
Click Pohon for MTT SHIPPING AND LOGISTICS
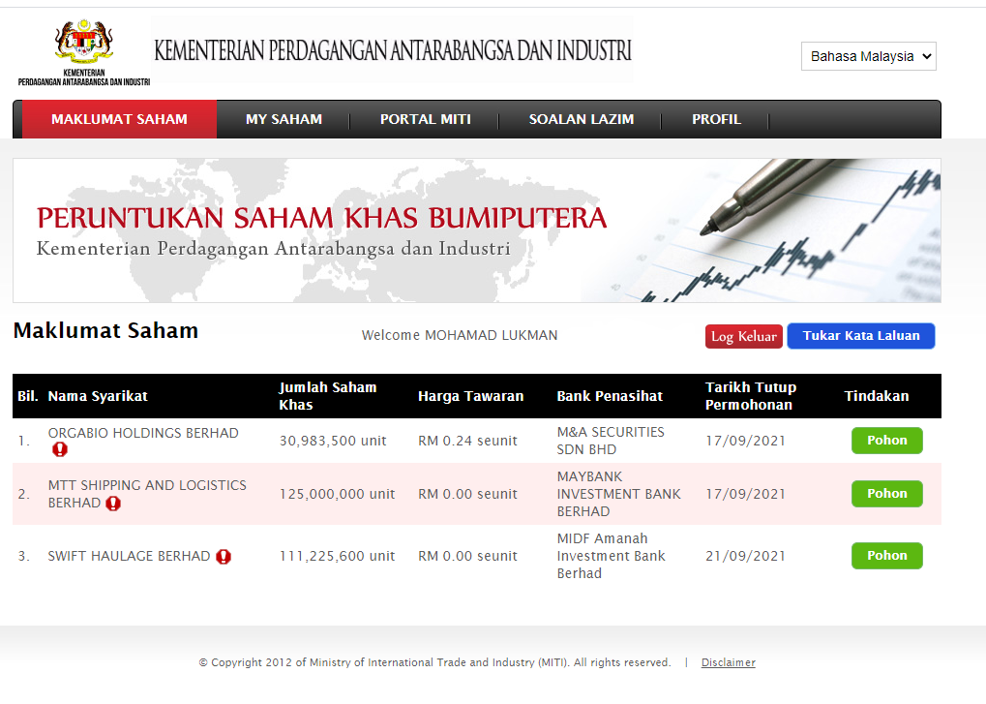pyautogui.click(x=886, y=494)
